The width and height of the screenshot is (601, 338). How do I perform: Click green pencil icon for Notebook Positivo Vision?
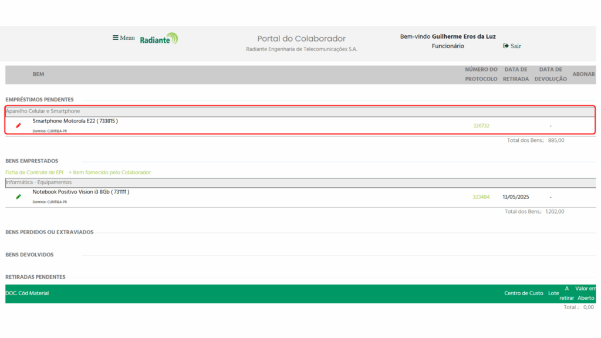tap(18, 197)
